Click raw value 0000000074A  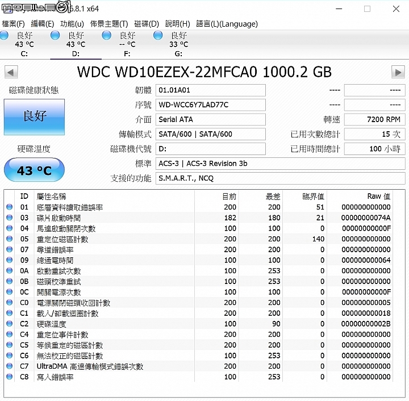366,218
